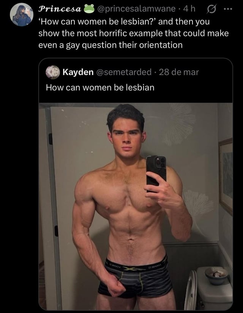Open quoted text 'How can women be lesbian'
The image size is (243, 313).
pyautogui.click(x=100, y=88)
